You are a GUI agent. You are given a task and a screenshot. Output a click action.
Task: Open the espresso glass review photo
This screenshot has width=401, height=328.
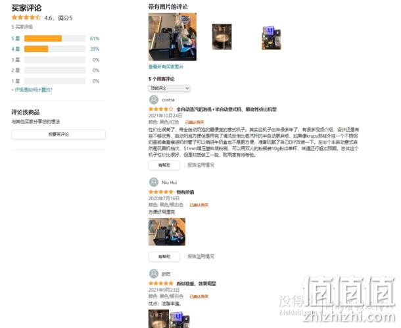[x=222, y=37]
